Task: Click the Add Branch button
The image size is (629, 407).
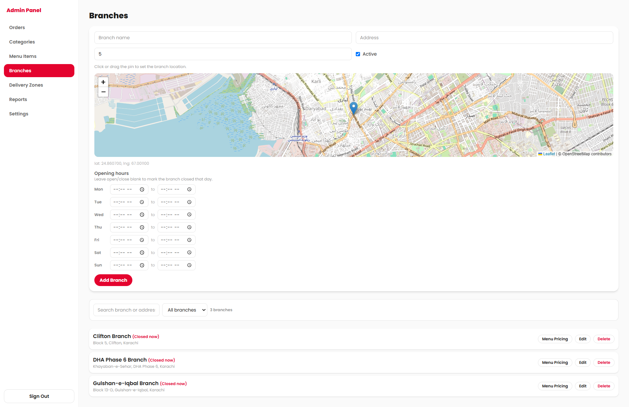Action: pyautogui.click(x=113, y=280)
